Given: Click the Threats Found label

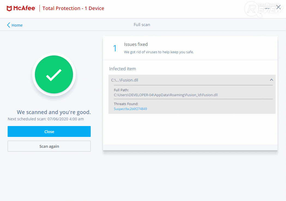Looking at the screenshot, I should pyautogui.click(x=126, y=104).
